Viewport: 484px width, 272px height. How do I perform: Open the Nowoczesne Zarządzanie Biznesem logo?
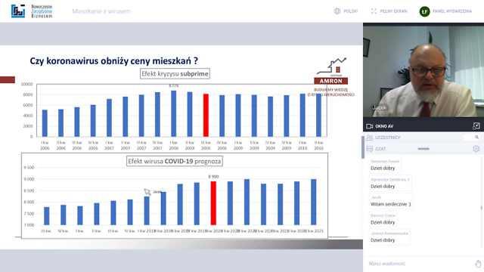click(32, 11)
